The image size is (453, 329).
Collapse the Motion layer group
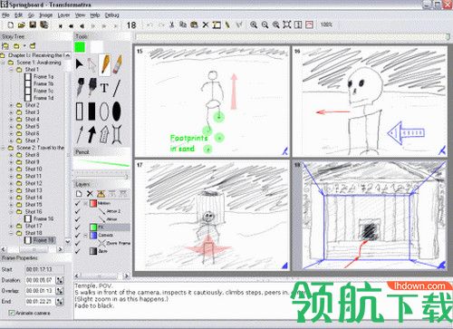click(x=85, y=203)
